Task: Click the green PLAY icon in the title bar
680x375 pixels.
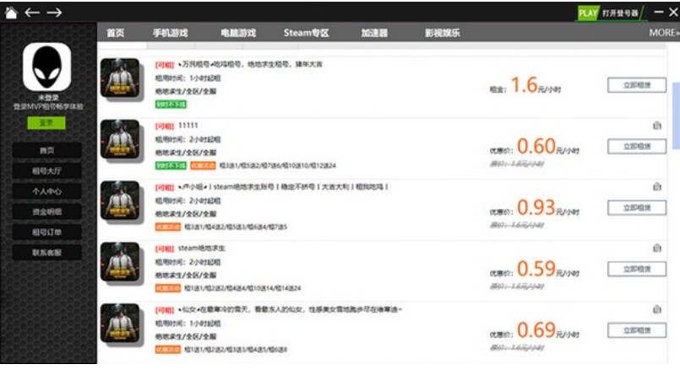Action: (x=587, y=13)
